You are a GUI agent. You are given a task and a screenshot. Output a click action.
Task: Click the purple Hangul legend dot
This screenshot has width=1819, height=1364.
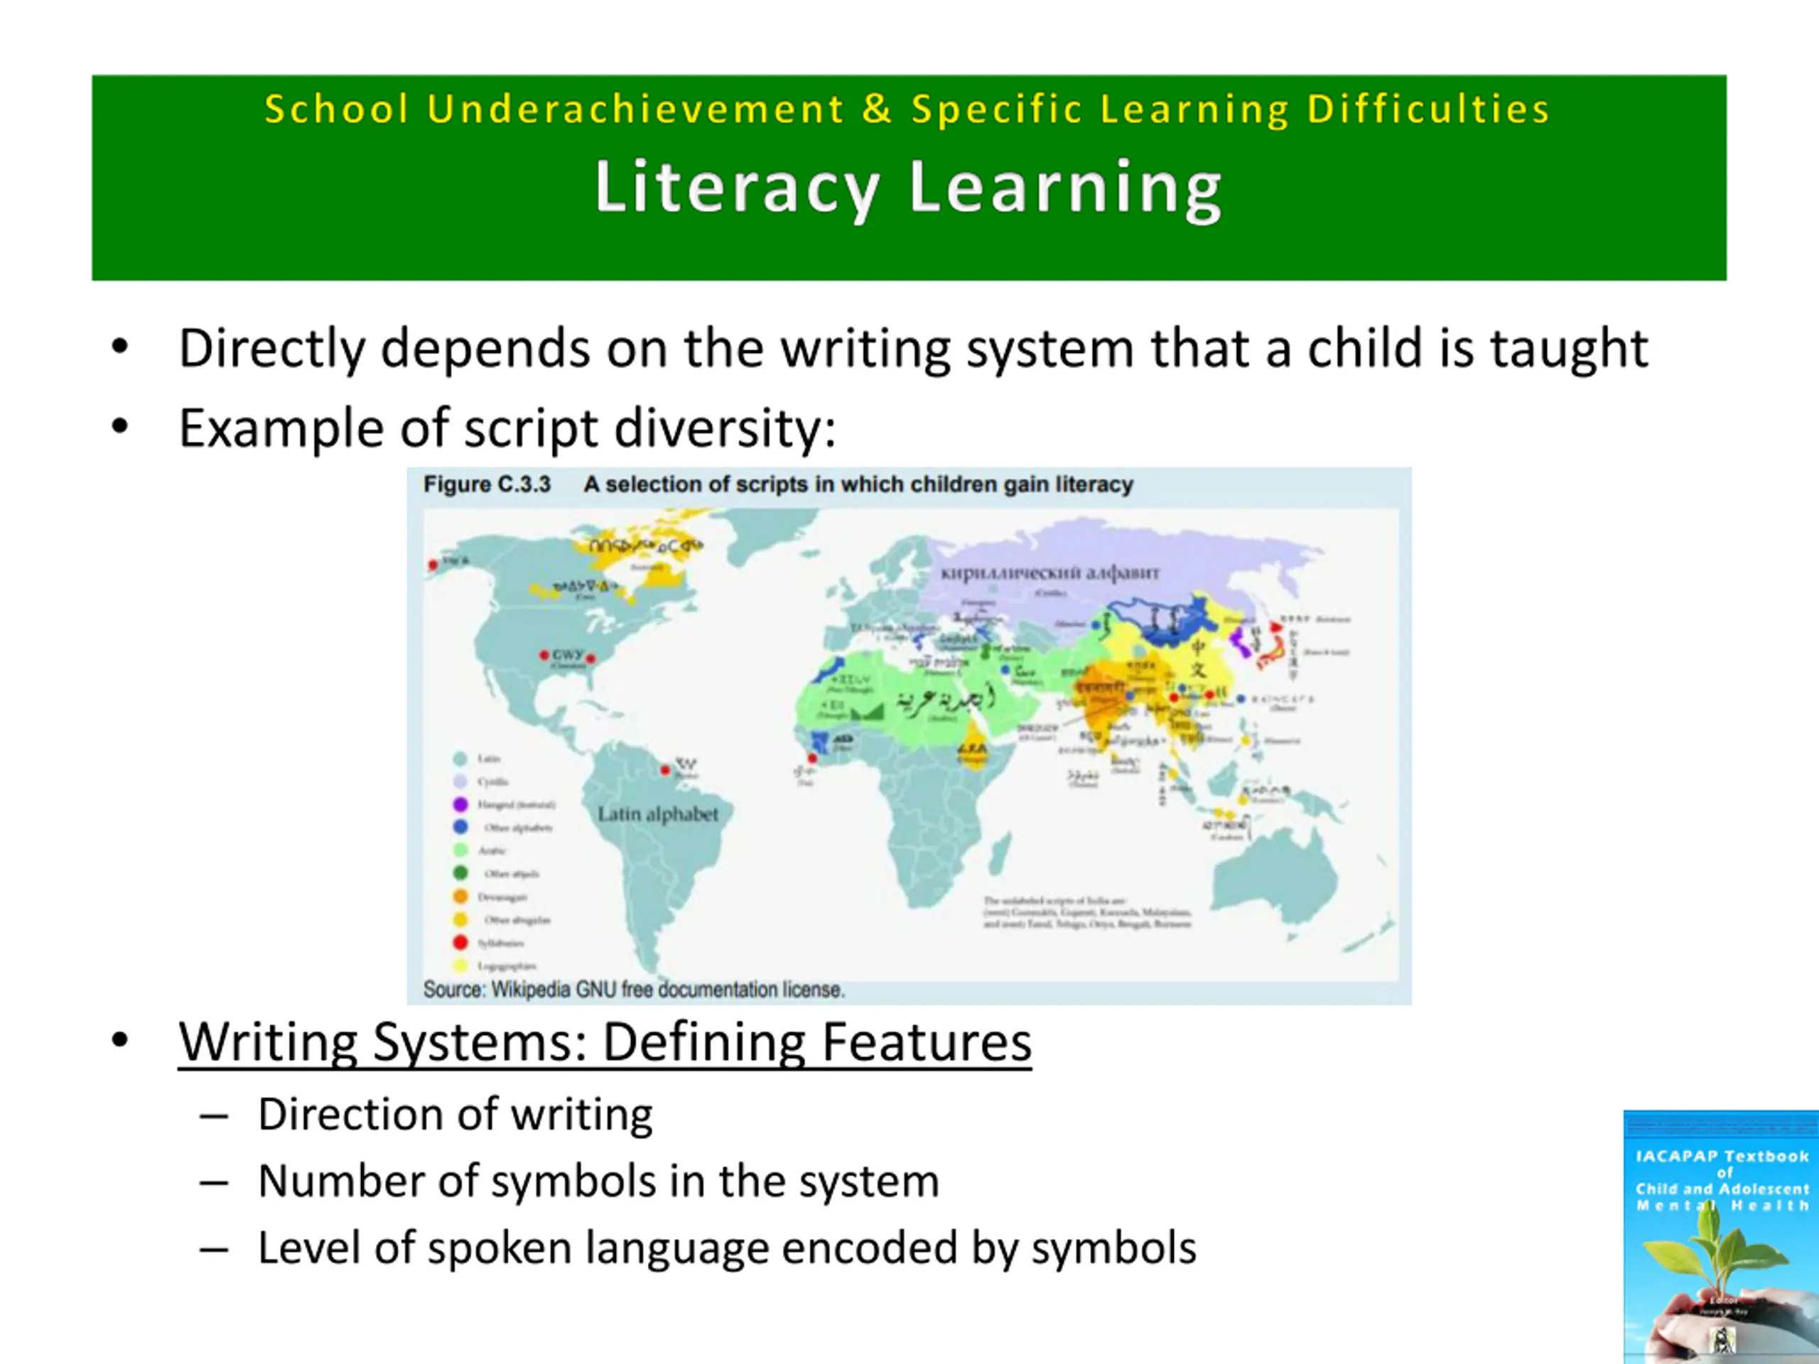point(460,805)
